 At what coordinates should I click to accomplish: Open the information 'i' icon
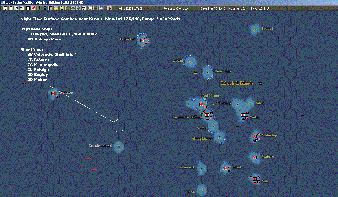[x=28, y=8]
